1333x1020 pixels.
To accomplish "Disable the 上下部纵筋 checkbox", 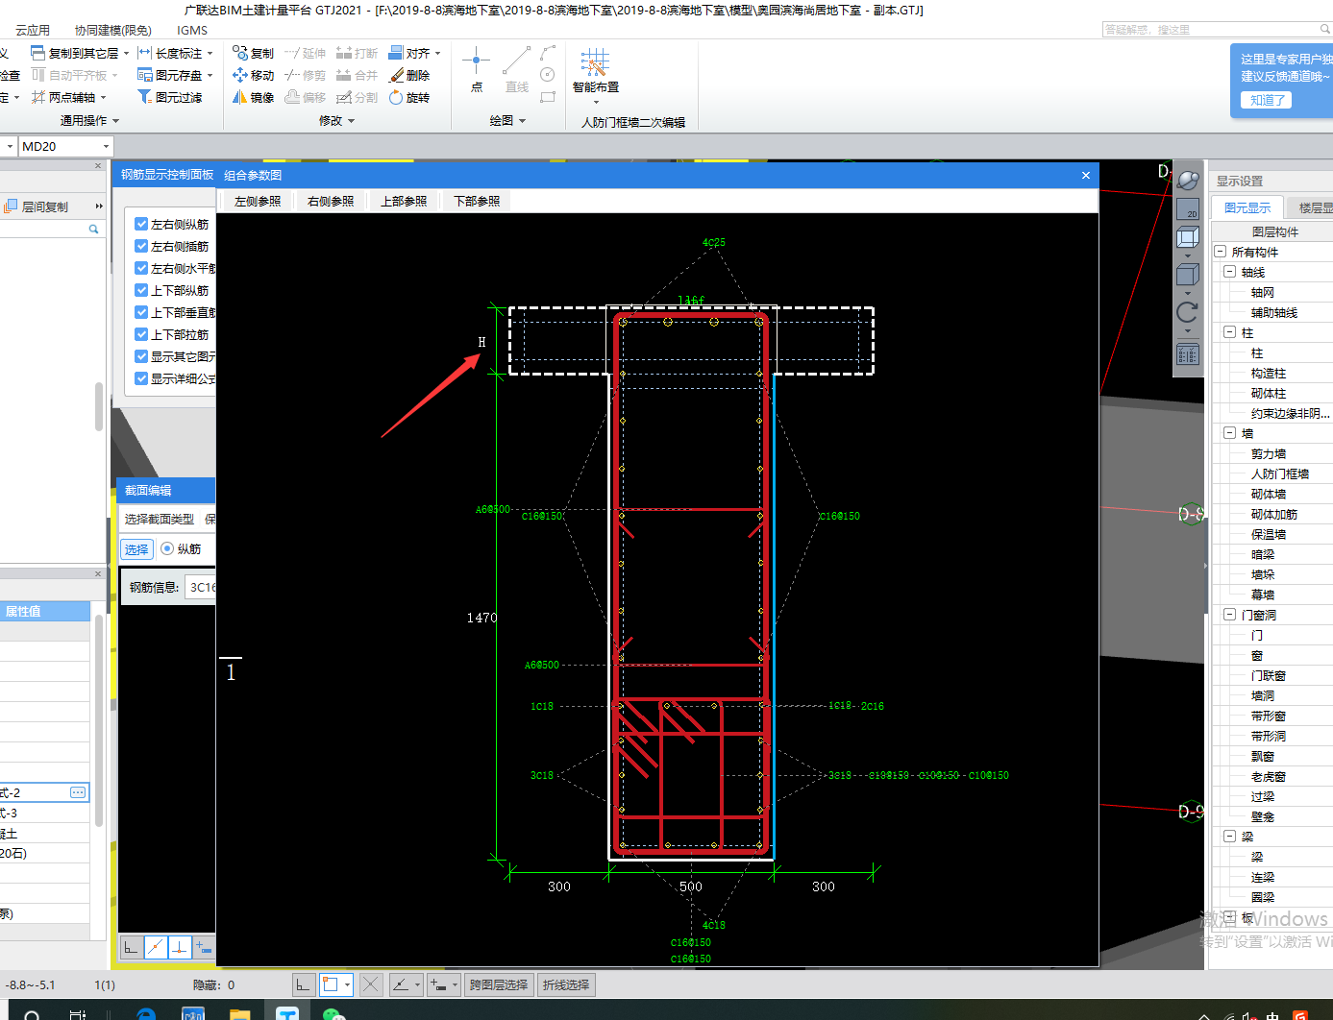I will [x=141, y=290].
